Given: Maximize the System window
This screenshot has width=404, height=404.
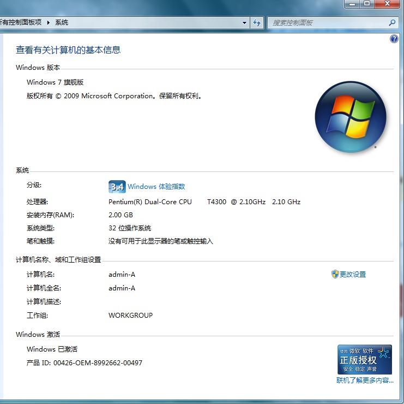Looking at the screenshot, I should point(367,4).
